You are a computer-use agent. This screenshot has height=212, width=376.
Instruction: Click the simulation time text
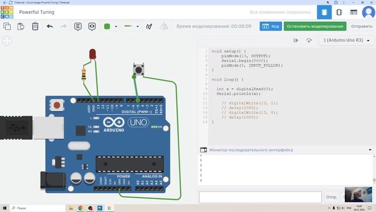point(214,26)
